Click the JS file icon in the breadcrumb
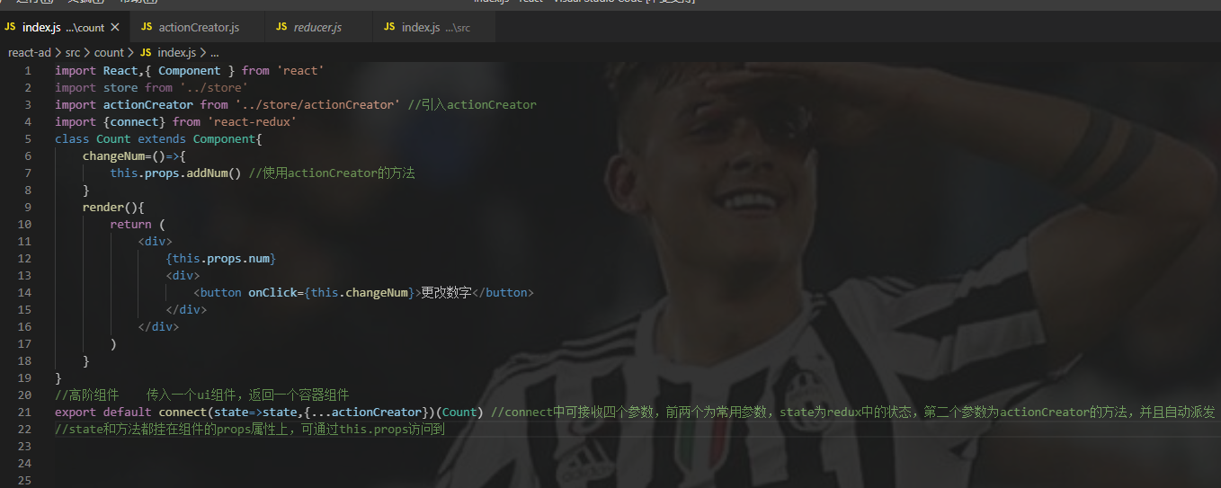 coord(146,53)
